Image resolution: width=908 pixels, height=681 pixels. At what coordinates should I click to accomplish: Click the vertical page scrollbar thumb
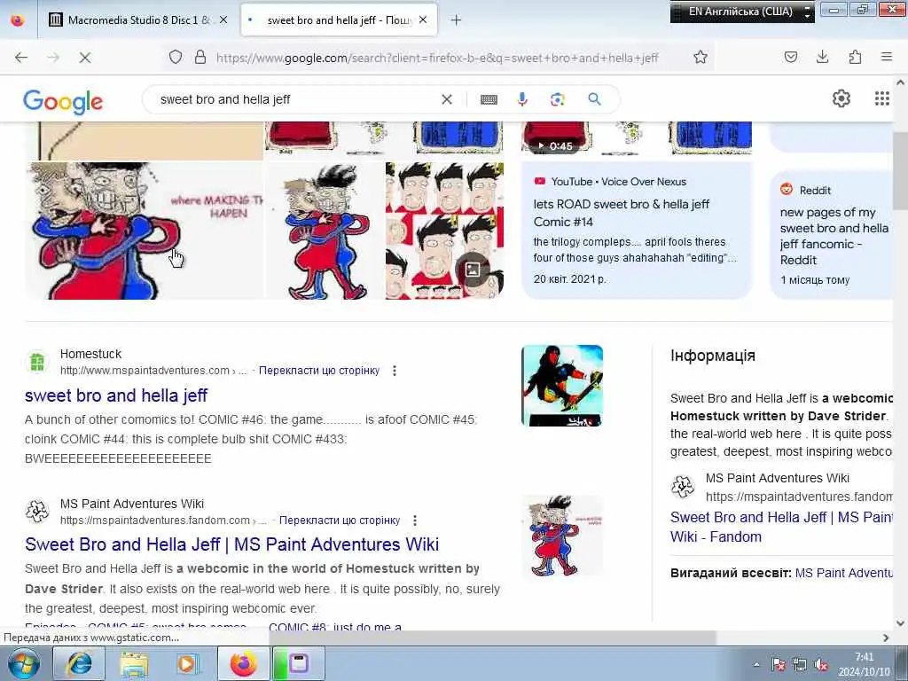(900, 171)
